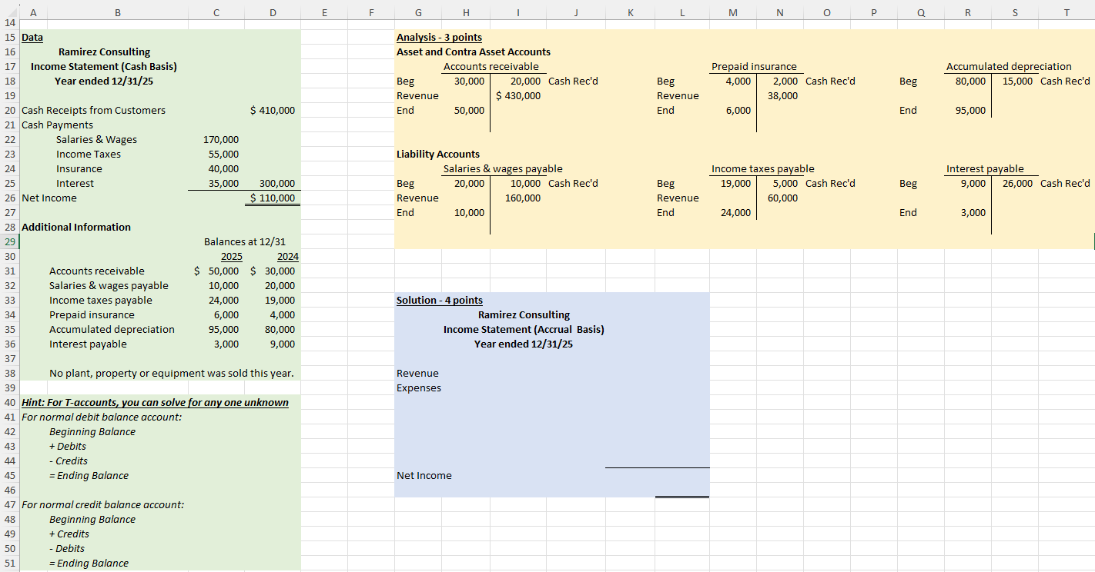Select "Income Statement (Accrual Basis)" title

tap(524, 329)
